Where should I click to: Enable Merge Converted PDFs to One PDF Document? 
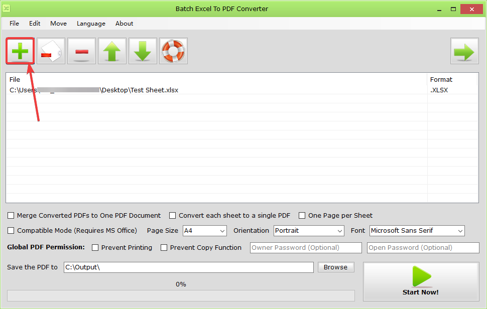[x=11, y=215]
